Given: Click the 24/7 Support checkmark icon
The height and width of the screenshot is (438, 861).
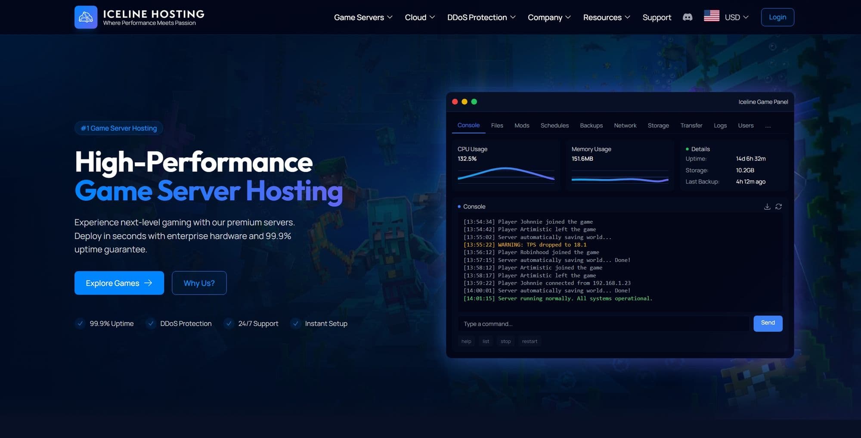Looking at the screenshot, I should coord(229,323).
